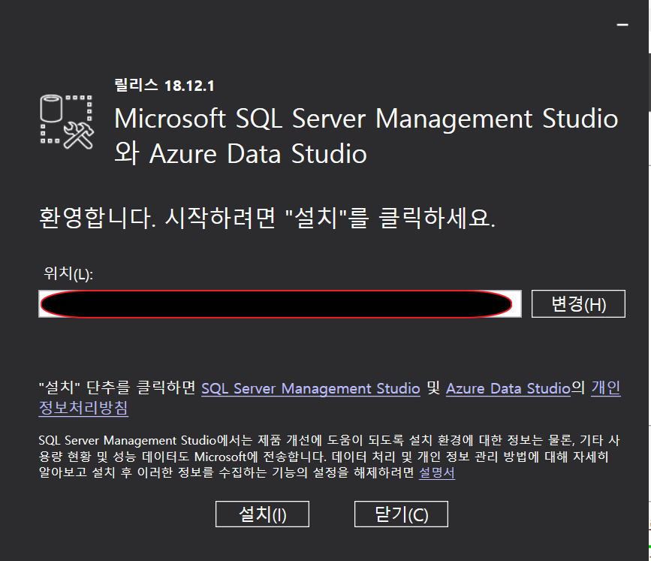Click the 환영합니다 welcome message

click(267, 218)
